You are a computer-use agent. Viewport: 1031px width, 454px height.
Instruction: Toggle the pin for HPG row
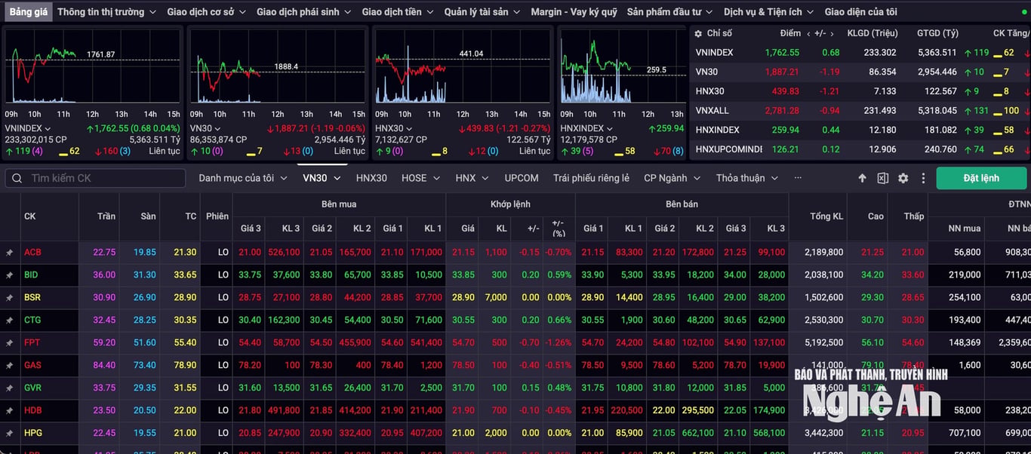tap(10, 434)
